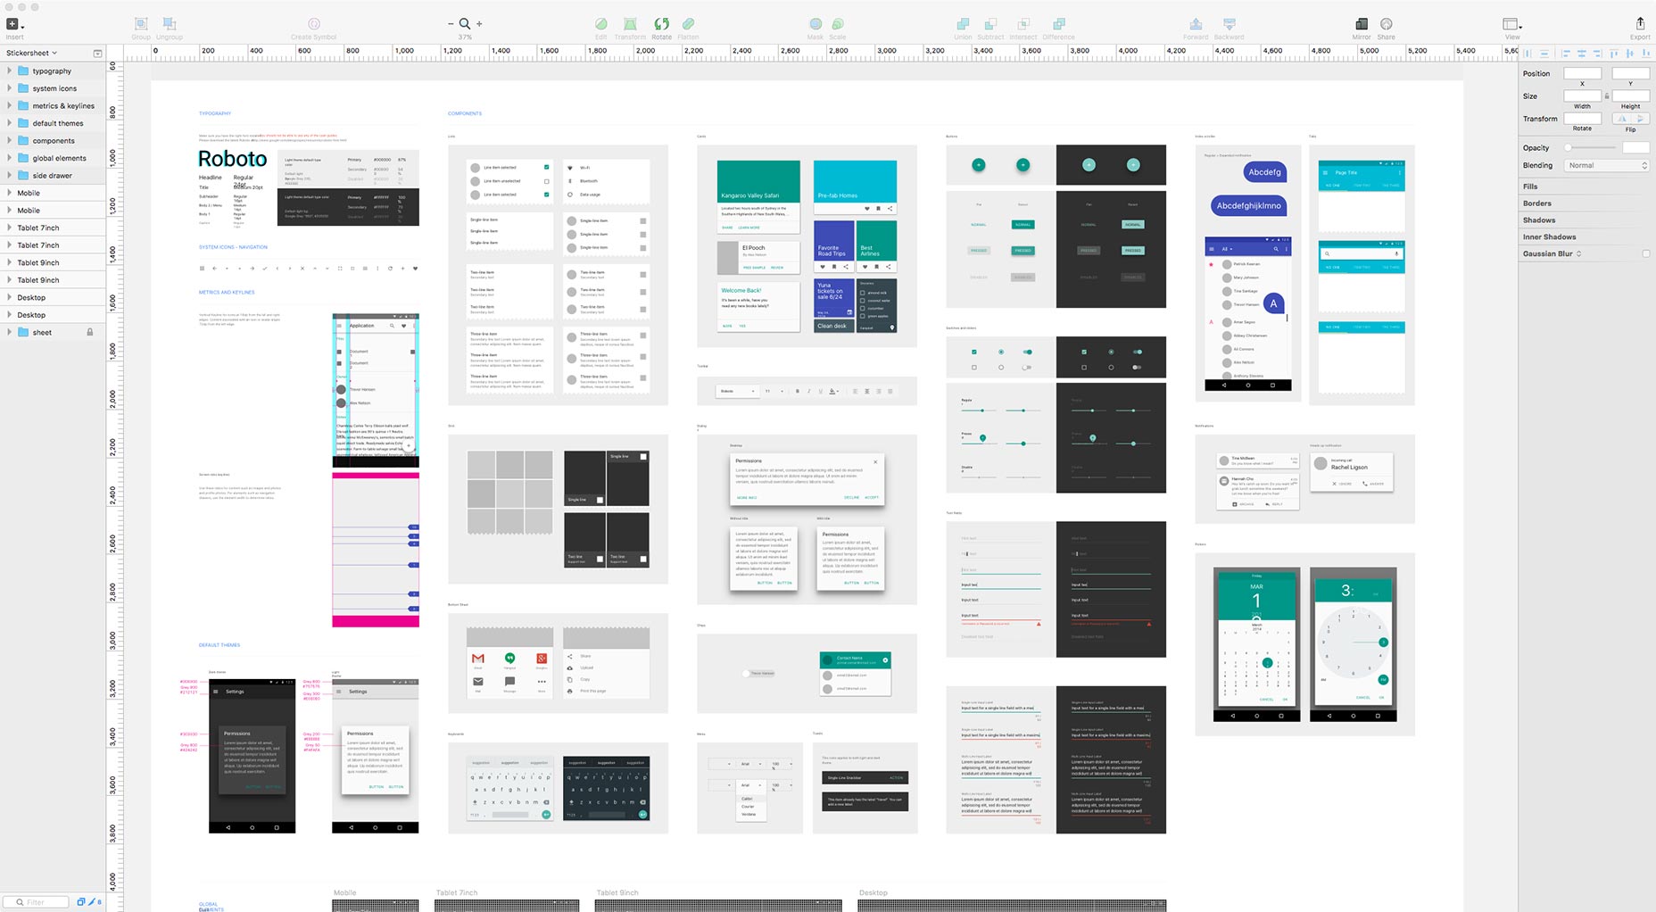Click the Mirror icon in the toolbar
The width and height of the screenshot is (1656, 912).
point(1361,24)
